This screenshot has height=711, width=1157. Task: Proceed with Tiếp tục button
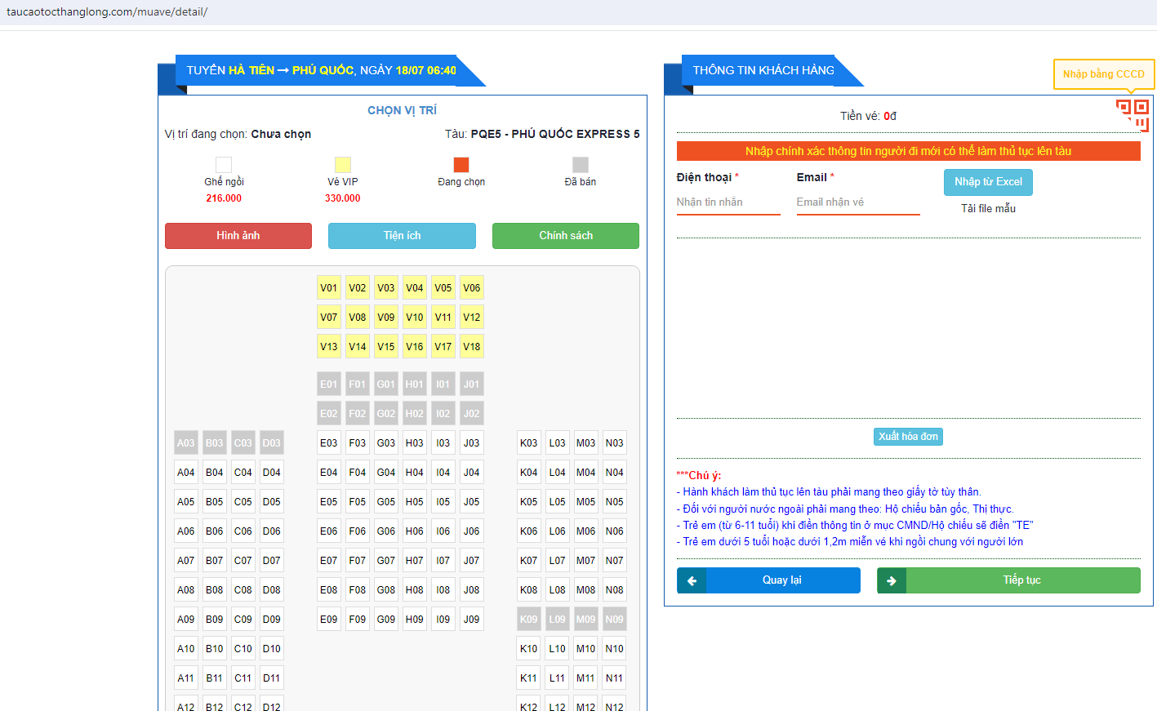(1008, 580)
